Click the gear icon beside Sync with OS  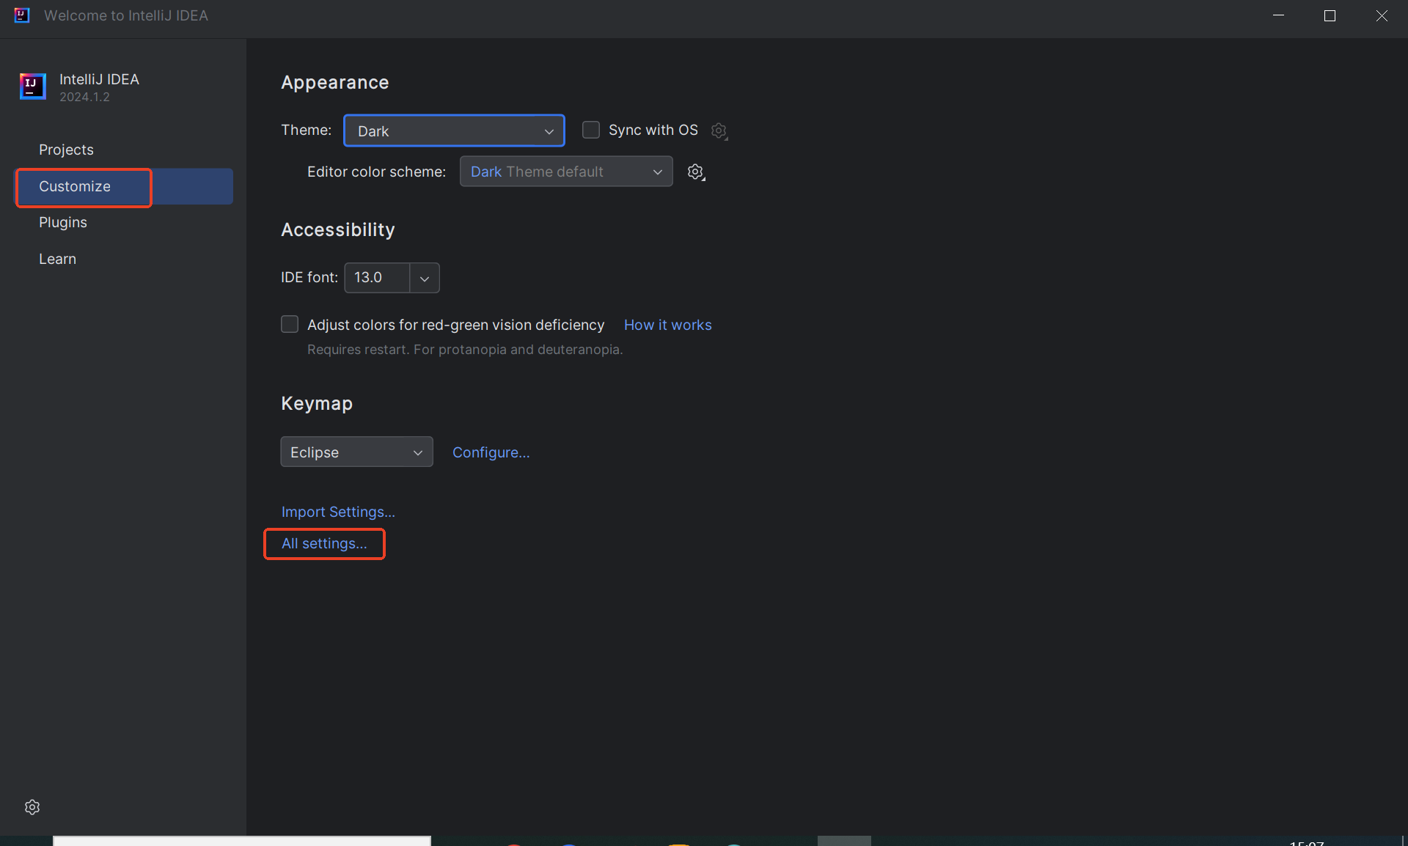point(719,130)
